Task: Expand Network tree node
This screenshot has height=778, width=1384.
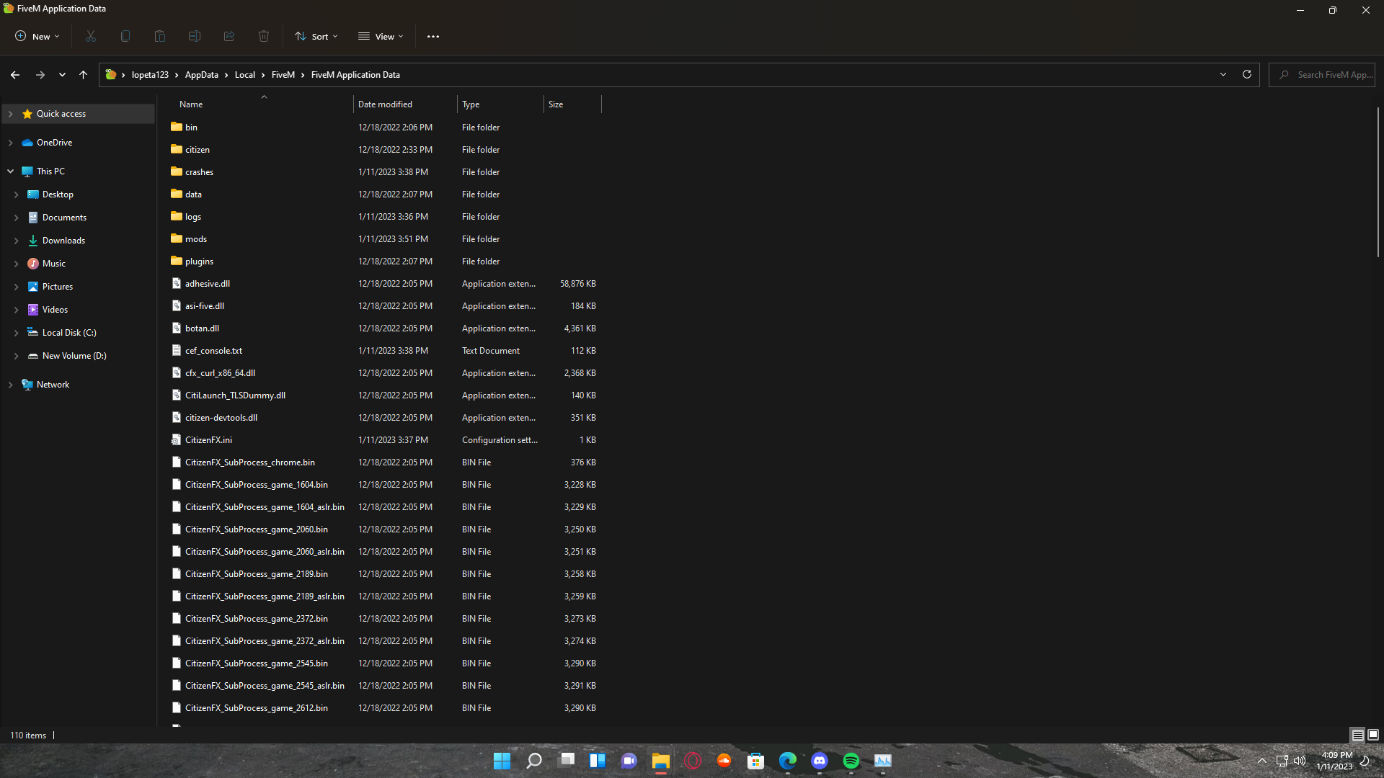Action: click(11, 385)
